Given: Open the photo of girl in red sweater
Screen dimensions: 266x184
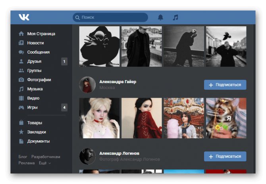Looking at the screenshot, I should (x=142, y=118).
